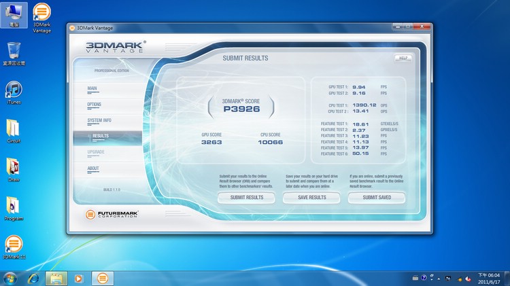Click the 3DMark Vantage title bar icon
This screenshot has width=510, height=286.
[x=72, y=28]
